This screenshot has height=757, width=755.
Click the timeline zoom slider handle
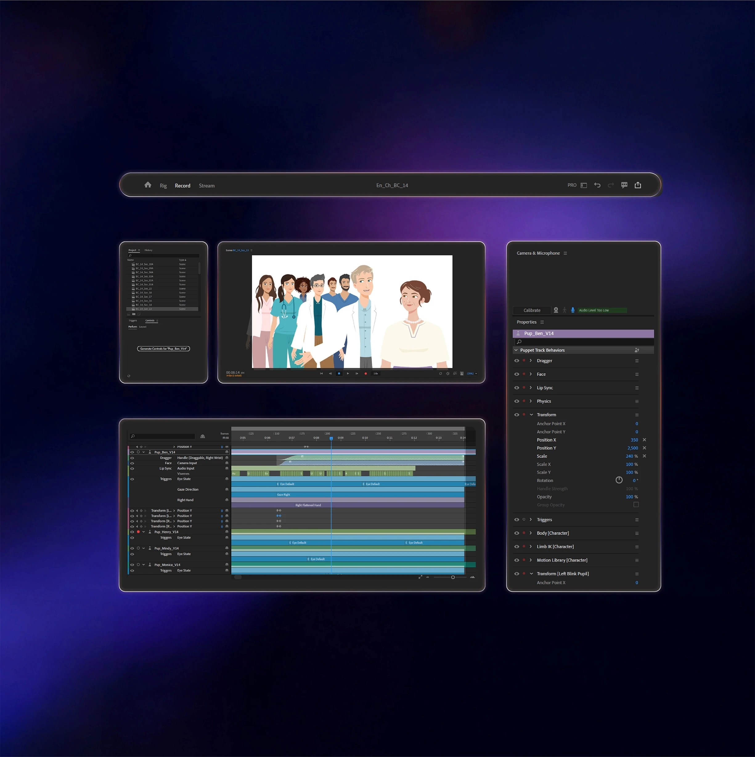[x=453, y=577]
